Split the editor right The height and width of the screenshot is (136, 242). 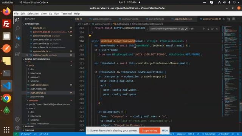tap(233, 19)
